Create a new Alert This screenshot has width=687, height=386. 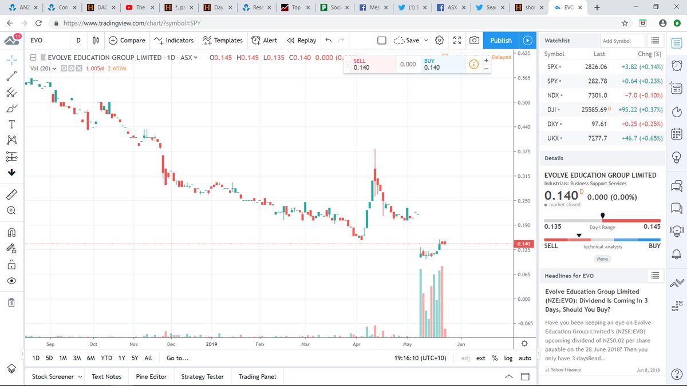click(x=264, y=41)
